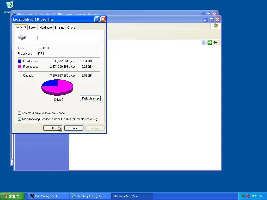Close the Local Disk Explorer window
The height and width of the screenshot is (200, 267).
(x=218, y=20)
